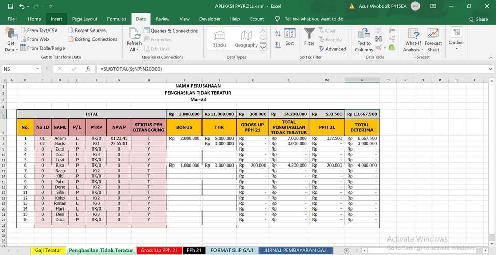Add a new sheet with the plus button
496x255 pixels.
pyautogui.click(x=346, y=250)
